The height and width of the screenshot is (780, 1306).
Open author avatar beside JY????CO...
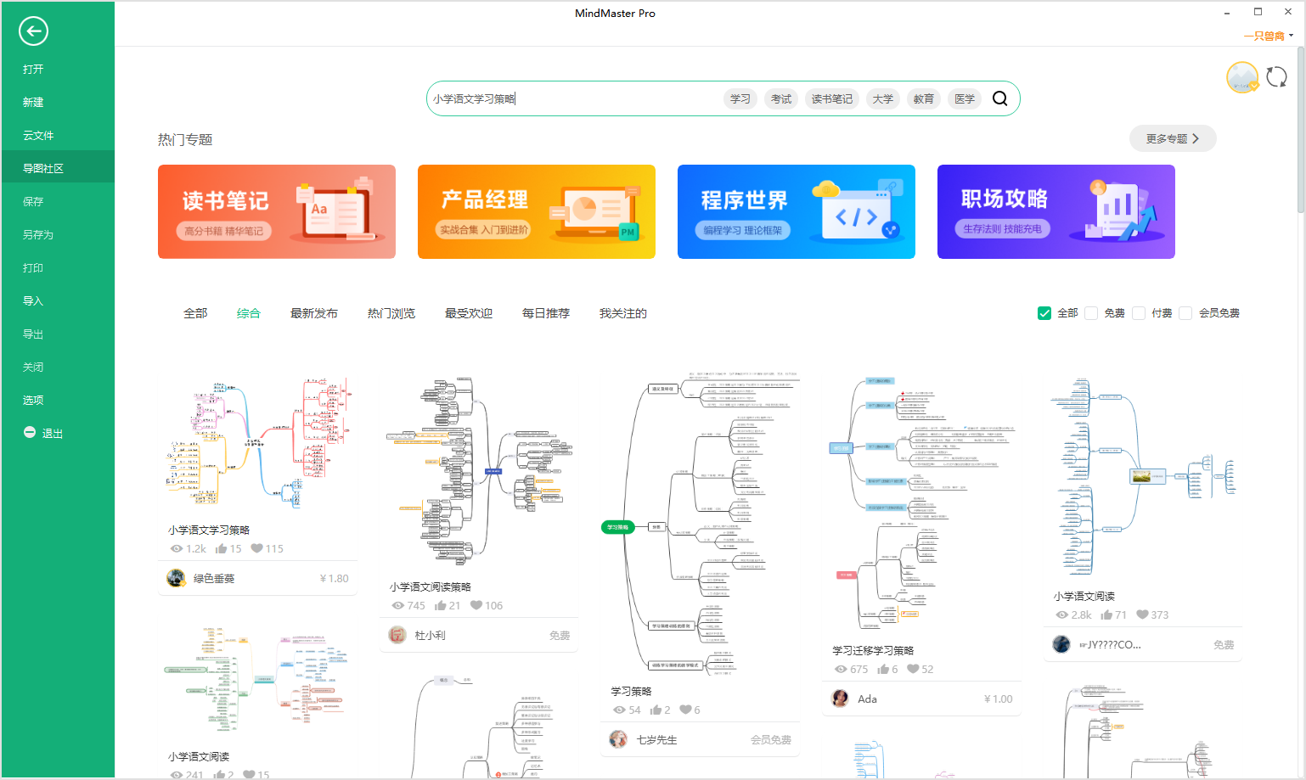coord(1061,644)
